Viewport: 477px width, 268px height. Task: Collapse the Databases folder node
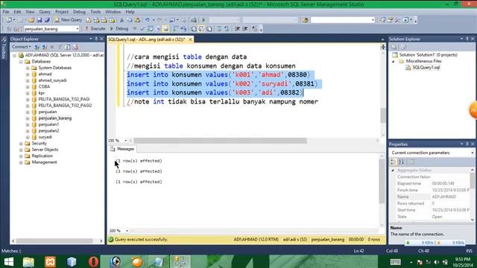pyautogui.click(x=21, y=62)
